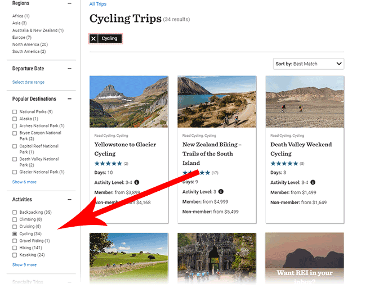366x288 pixels.
Task: Open the temple ruins cycling trip photo
Action: 217,258
